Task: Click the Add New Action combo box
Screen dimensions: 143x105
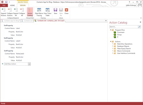Action: 17,64
